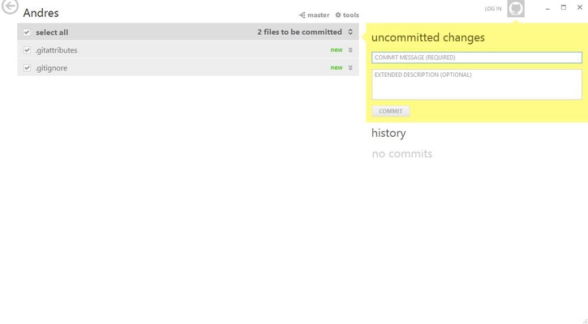Screen dimensions: 588x324
Task: Toggle the select all checkbox
Action: (27, 32)
